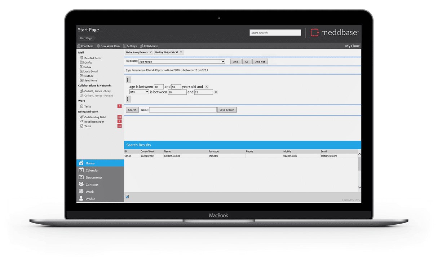Image resolution: width=442 pixels, height=260 pixels.
Task: Click the results scrollbar down arrow
Action: pos(359,188)
